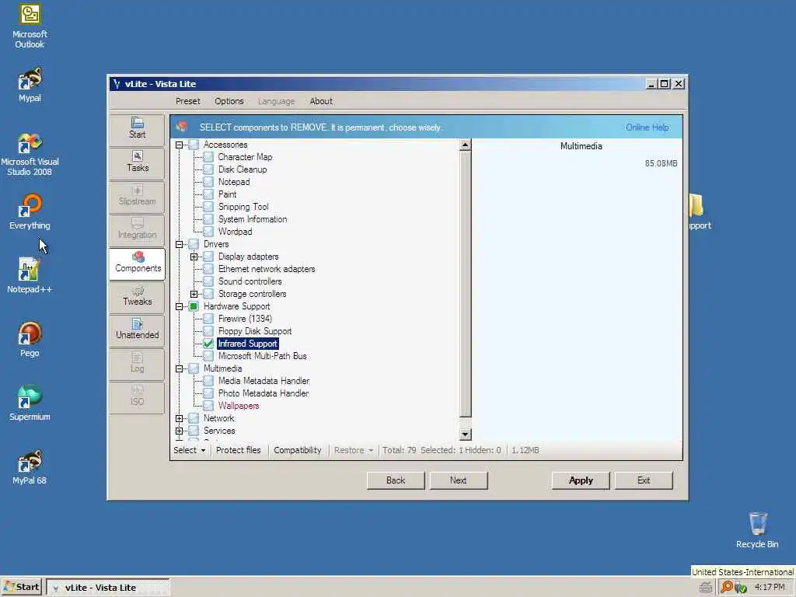Open the Tweaks page in sidebar
The height and width of the screenshot is (597, 796).
coord(137,296)
